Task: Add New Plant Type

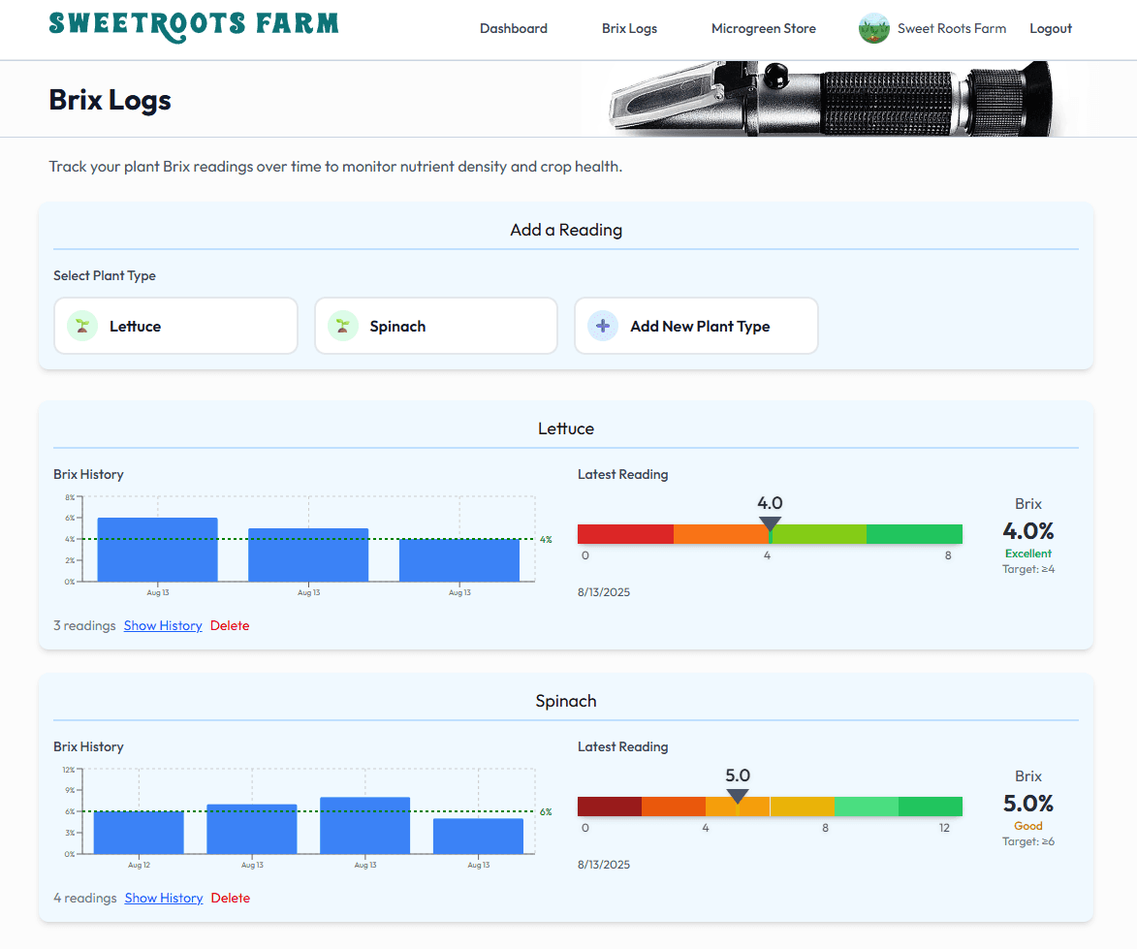Action: (x=696, y=327)
